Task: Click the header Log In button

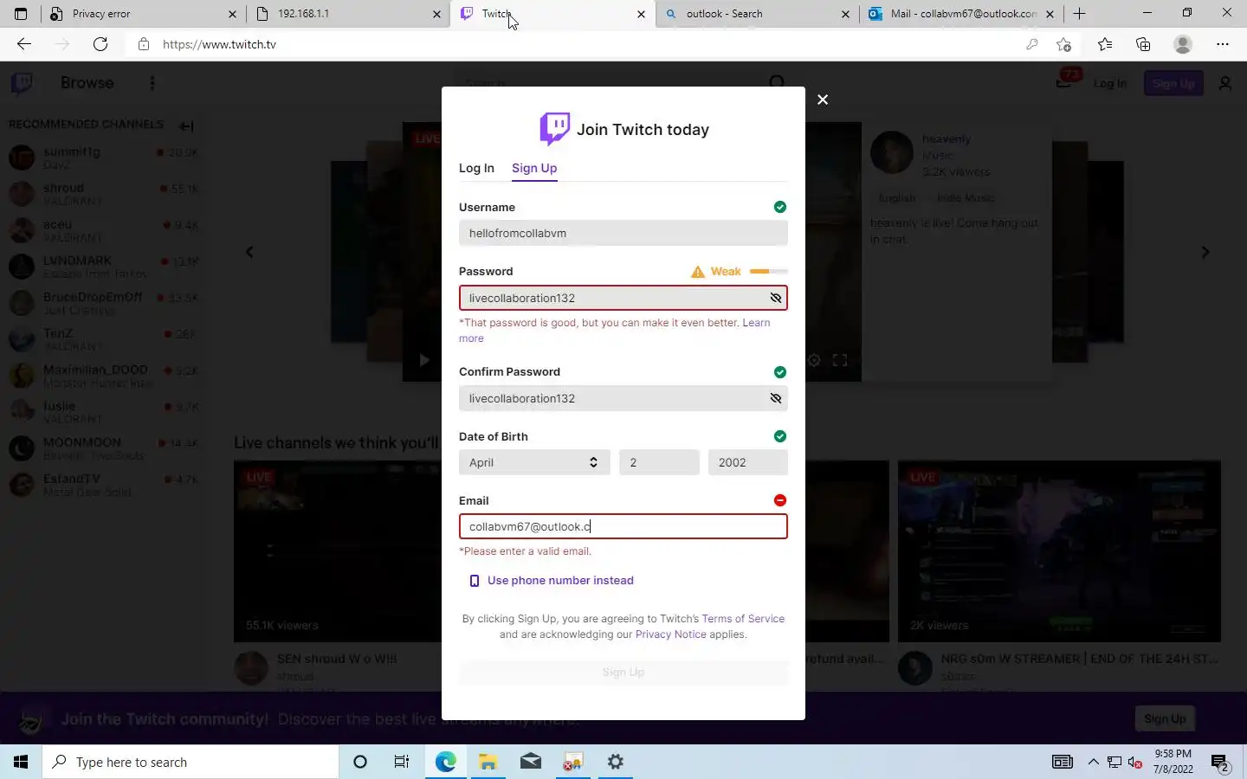Action: tap(1109, 83)
